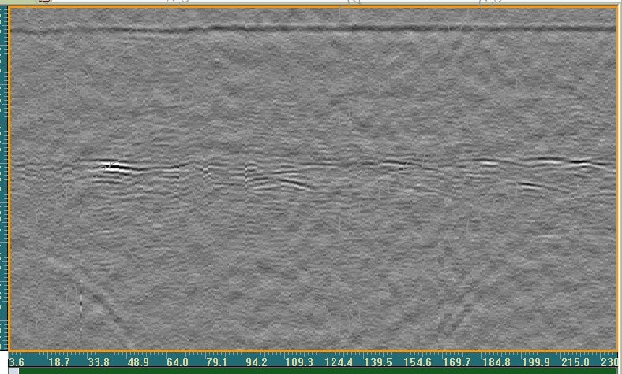The image size is (622, 374).
Task: Select the 109.3 mark on the horizontal ruler
Action: 298,361
